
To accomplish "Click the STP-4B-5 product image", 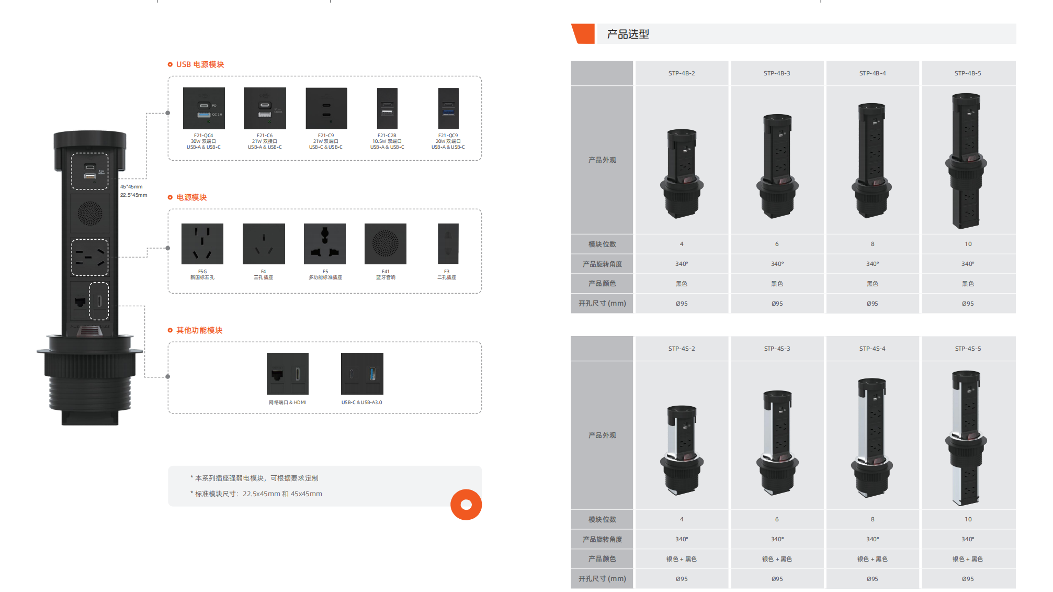I will 967,161.
